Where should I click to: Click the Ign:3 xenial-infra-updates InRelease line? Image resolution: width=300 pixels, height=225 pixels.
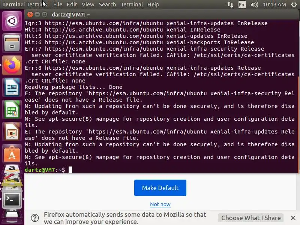point(146,23)
